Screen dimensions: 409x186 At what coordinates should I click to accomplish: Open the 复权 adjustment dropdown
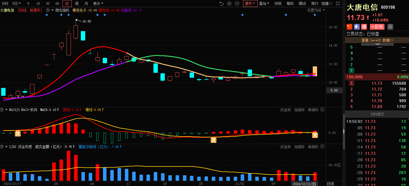tap(250, 3)
